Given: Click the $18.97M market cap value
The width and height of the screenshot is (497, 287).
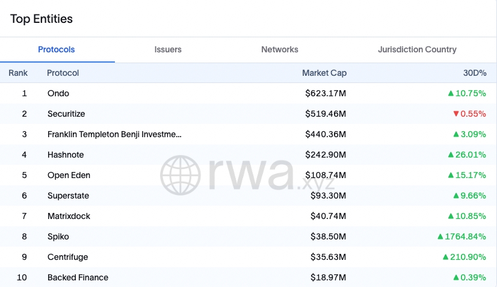Looking at the screenshot, I should (x=328, y=277).
